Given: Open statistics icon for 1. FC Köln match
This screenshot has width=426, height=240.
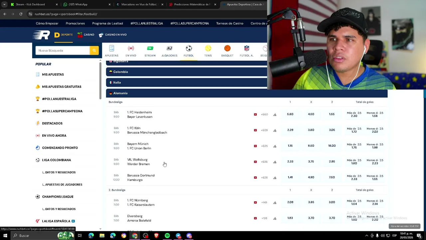Looking at the screenshot, I should 275,130.
